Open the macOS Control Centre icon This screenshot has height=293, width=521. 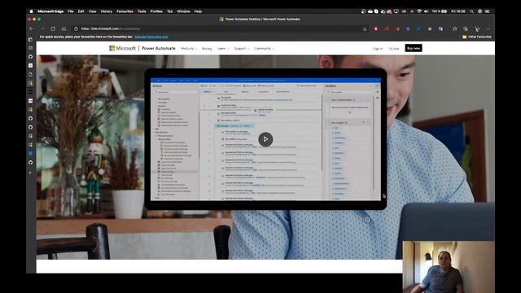pyautogui.click(x=487, y=11)
